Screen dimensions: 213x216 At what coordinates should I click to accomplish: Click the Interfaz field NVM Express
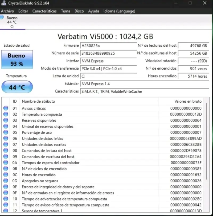pos(108,61)
